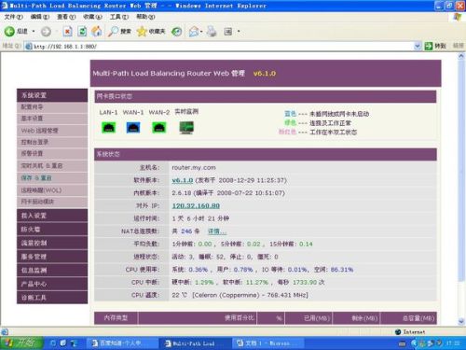Expand the address bar dropdown

418,46
